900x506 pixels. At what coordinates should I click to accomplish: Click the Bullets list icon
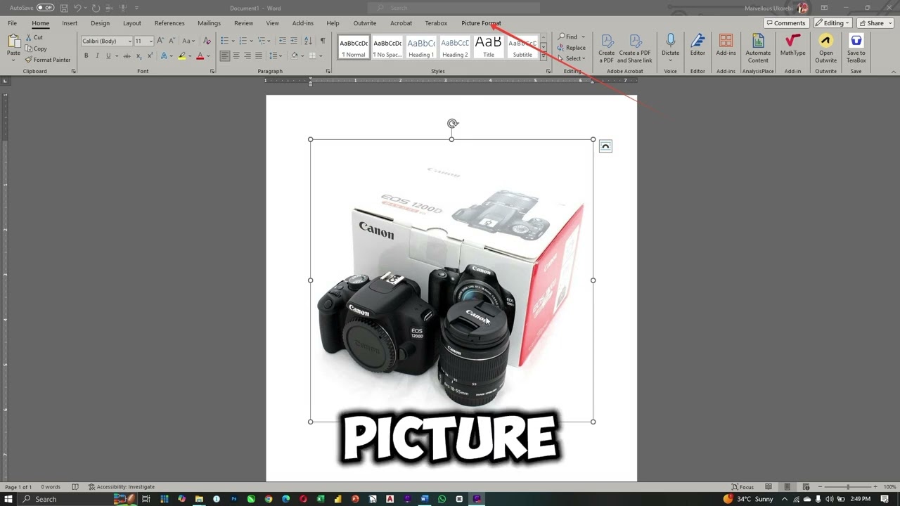point(224,41)
